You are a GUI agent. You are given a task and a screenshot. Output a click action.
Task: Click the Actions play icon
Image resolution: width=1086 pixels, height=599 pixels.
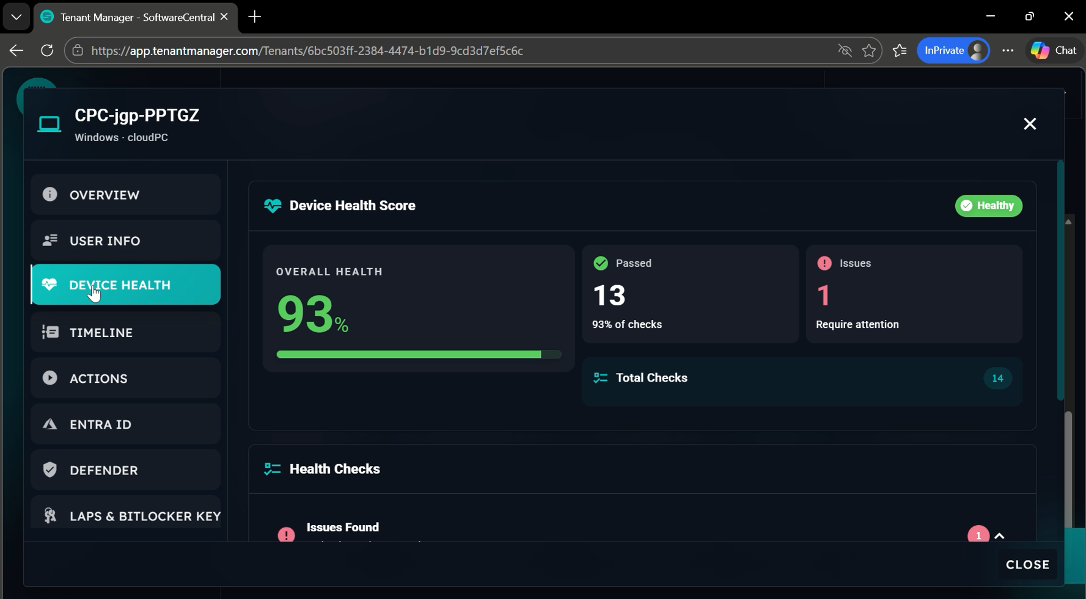pos(50,378)
